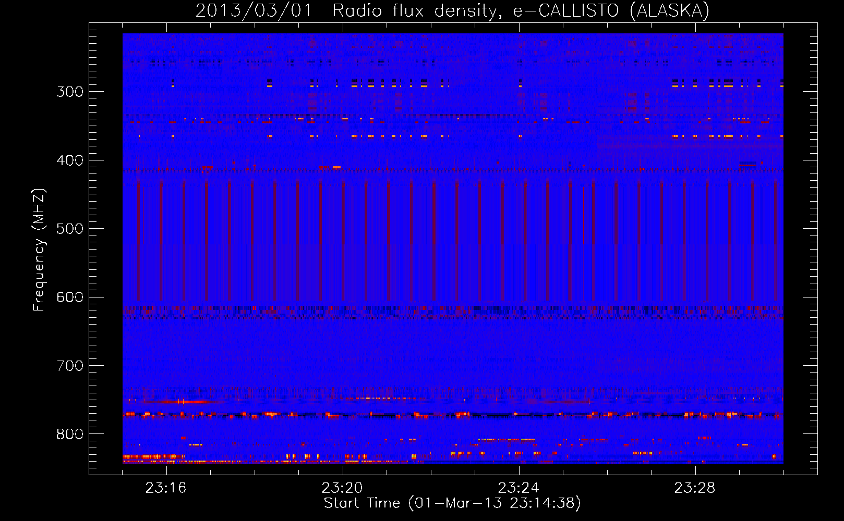Screen dimensions: 844x521
Task: Select the 700 frequency axis label
Action: [70, 366]
